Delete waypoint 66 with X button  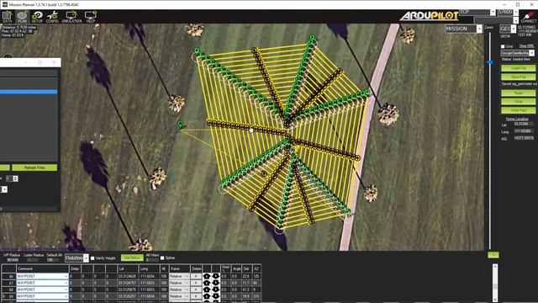(196, 276)
